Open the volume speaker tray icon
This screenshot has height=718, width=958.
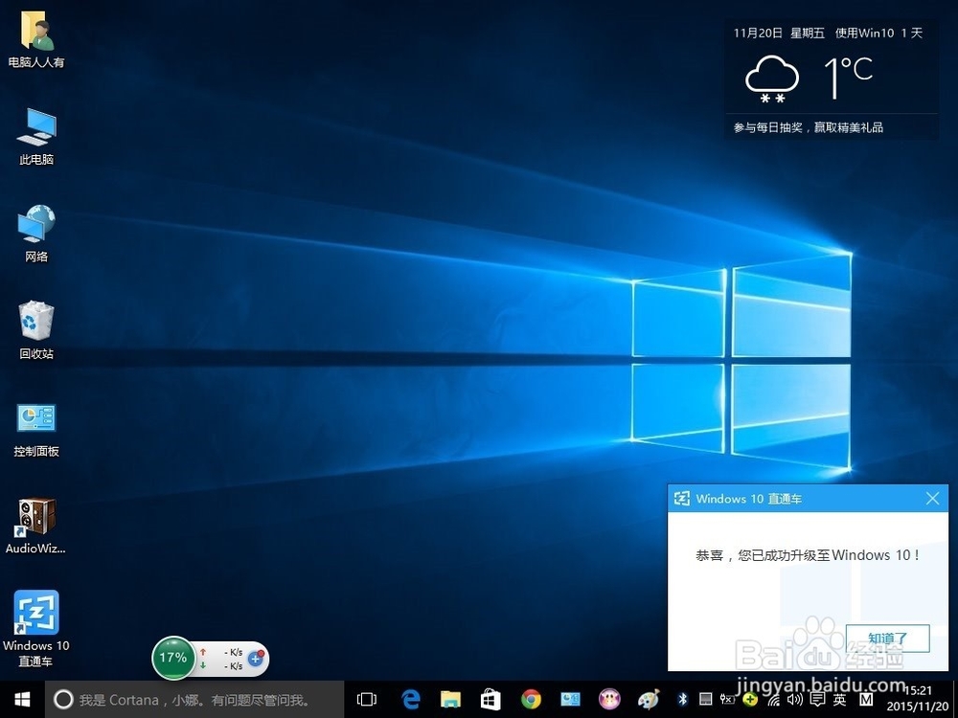click(795, 700)
